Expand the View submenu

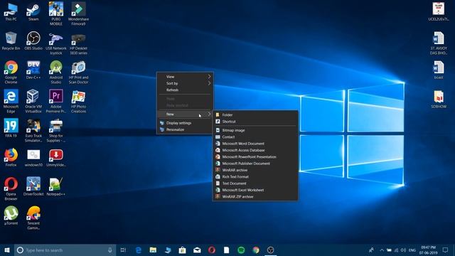click(185, 77)
